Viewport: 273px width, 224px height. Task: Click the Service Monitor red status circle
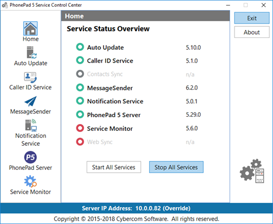click(x=80, y=128)
